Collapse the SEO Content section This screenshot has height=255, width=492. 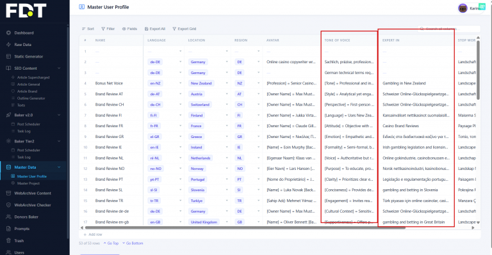point(59,68)
